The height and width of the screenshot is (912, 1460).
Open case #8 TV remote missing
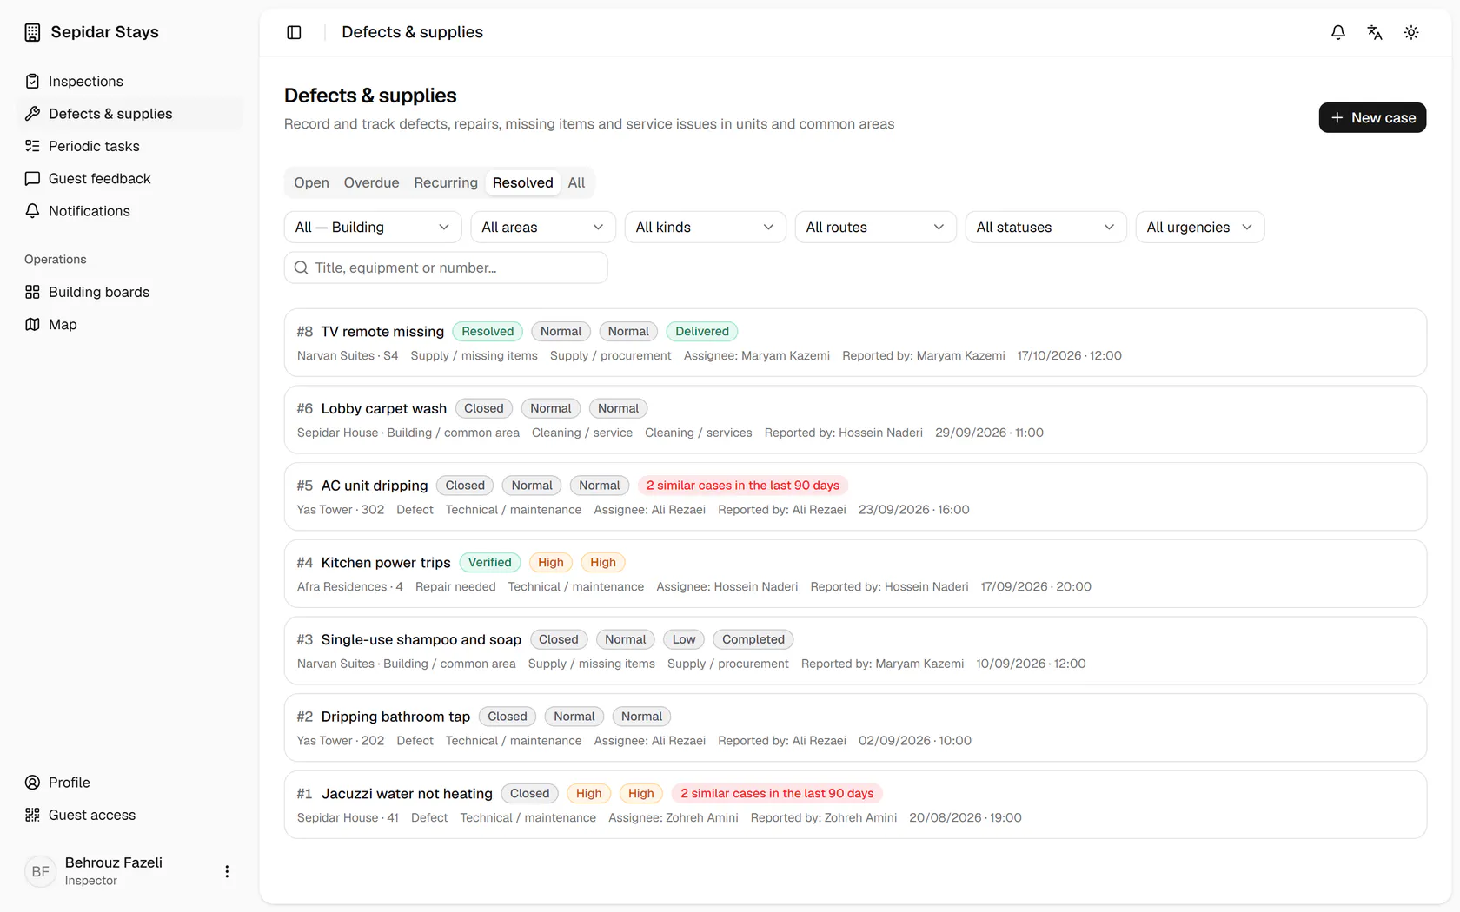pos(855,342)
